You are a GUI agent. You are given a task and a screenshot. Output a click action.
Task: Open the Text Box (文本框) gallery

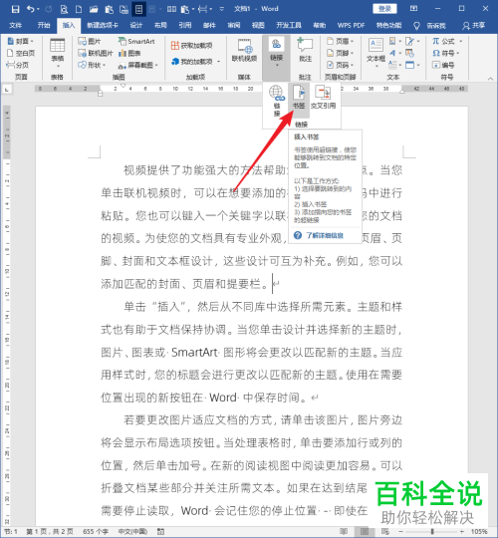pyautogui.click(x=375, y=52)
